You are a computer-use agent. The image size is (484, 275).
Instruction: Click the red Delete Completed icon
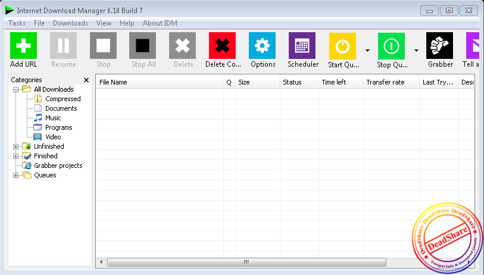[x=222, y=46]
